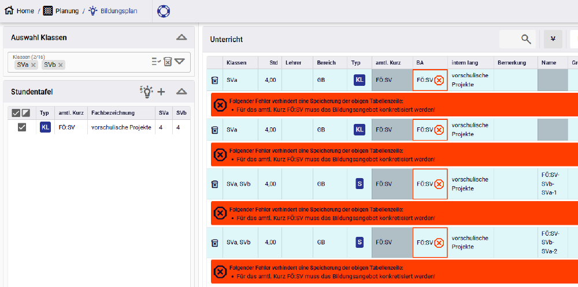Click the select-all list icon in Klassen field
Image resolution: width=578 pixels, height=287 pixels.
coord(155,61)
